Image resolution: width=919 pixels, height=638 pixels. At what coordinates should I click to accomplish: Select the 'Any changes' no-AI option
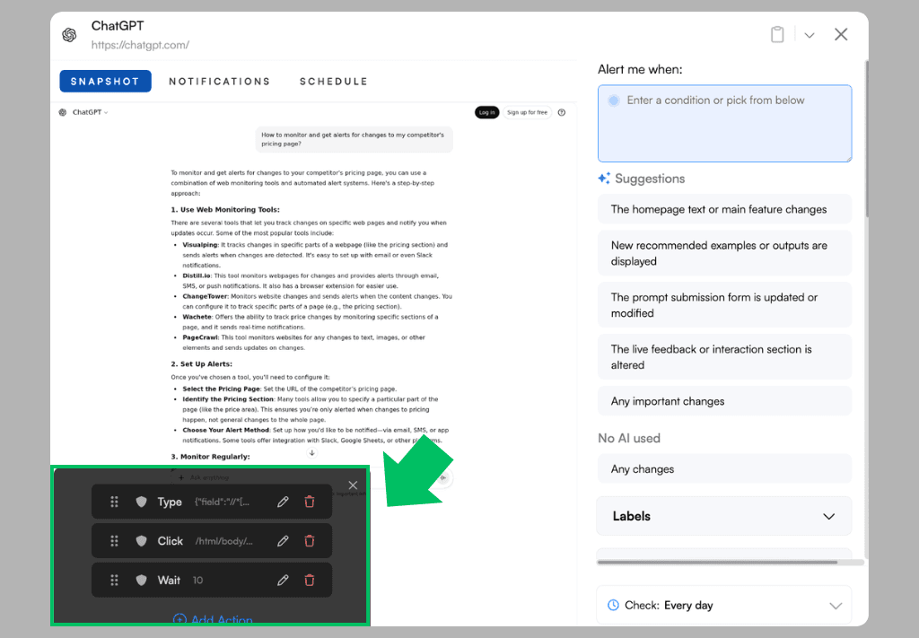pyautogui.click(x=723, y=468)
